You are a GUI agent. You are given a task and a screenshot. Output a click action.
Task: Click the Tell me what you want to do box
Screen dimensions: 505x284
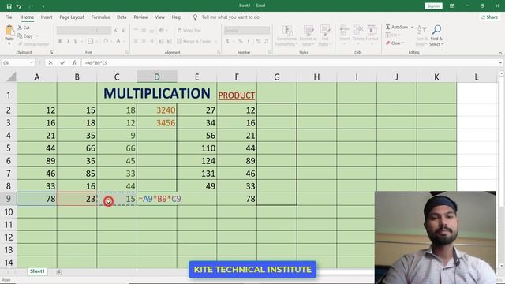[230, 17]
